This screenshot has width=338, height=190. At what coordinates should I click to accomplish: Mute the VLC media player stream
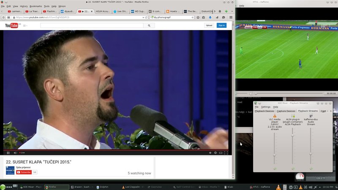274,168
